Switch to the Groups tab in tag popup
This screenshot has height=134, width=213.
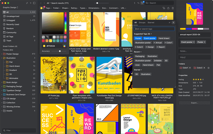coord(142,22)
